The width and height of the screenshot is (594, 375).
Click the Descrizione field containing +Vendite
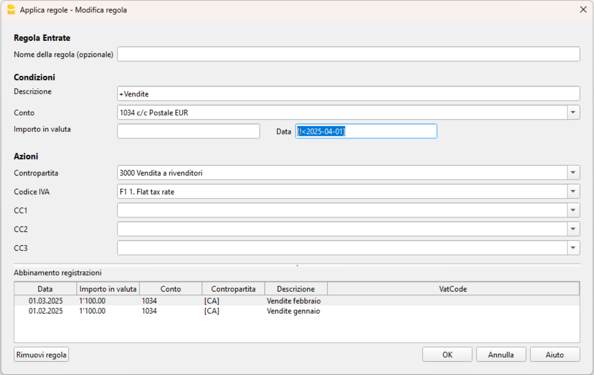pyautogui.click(x=348, y=94)
